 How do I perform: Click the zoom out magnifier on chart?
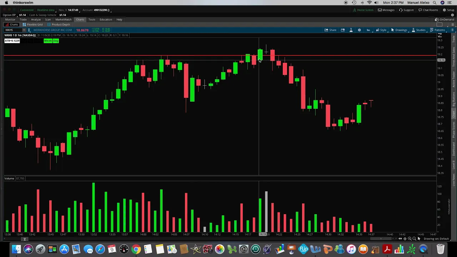pyautogui.click(x=414, y=239)
